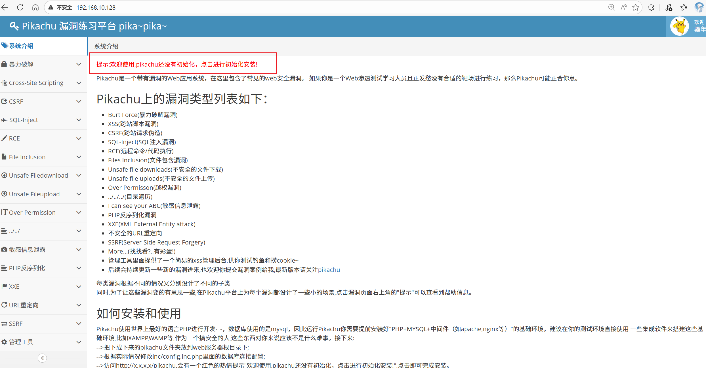Screen dimensions: 706x368
Task: Click the pikachu hyperlink in the list
Action: (x=329, y=270)
